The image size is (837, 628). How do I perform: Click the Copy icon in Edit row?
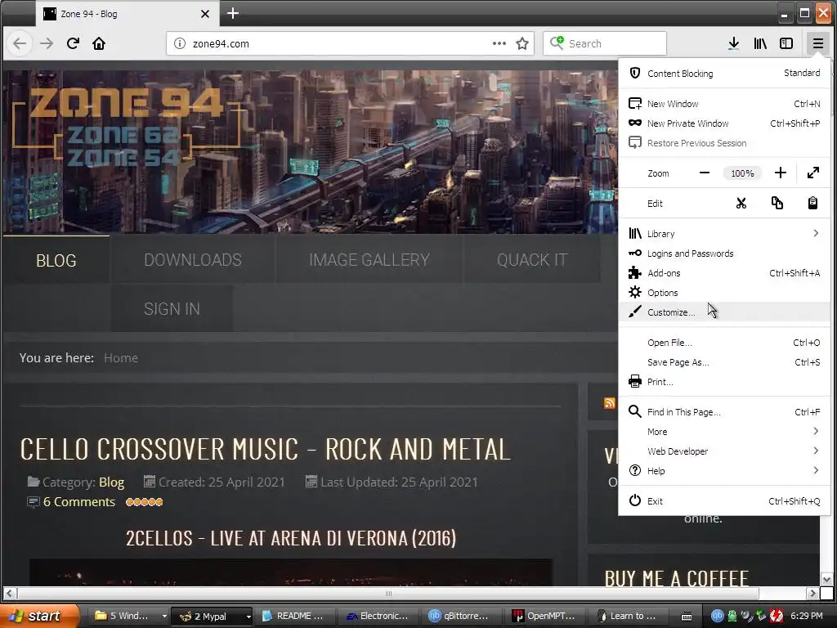pos(777,203)
